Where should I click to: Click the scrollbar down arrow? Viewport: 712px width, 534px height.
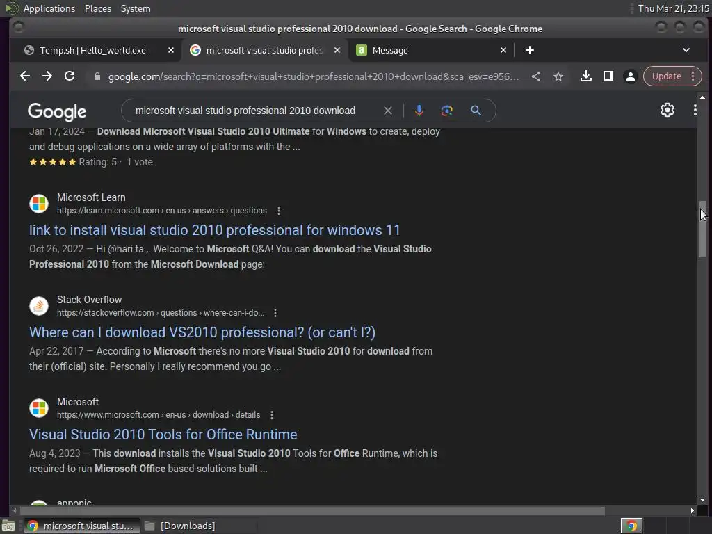pyautogui.click(x=702, y=500)
